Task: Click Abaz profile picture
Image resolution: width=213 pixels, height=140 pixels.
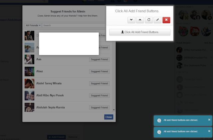Action: [x=30, y=71]
